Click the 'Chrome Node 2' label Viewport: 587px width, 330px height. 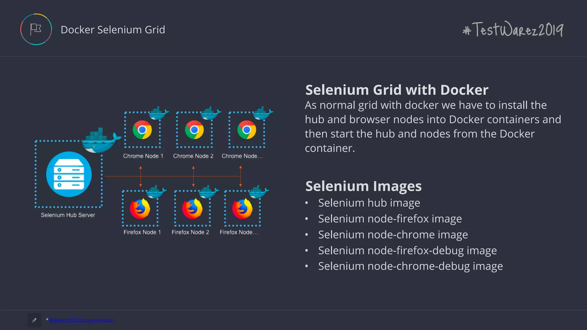(x=193, y=156)
